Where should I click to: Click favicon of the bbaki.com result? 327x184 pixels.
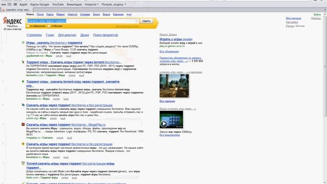(23, 164)
